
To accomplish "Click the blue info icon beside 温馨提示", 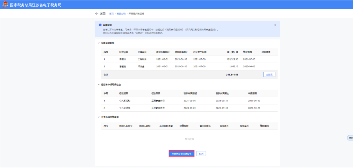I will click(x=100, y=25).
